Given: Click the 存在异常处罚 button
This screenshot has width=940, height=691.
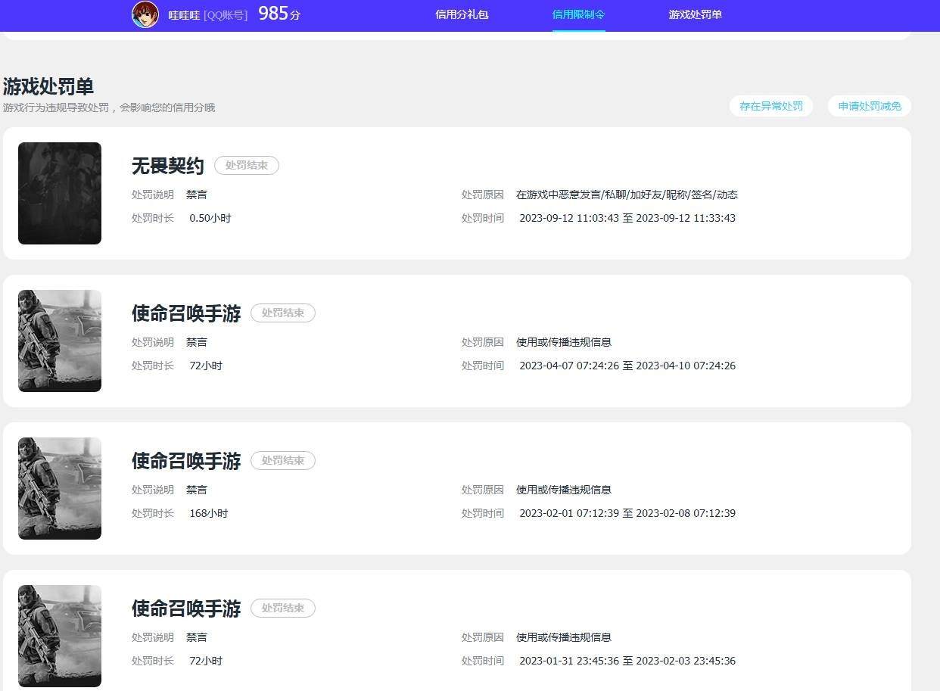Looking at the screenshot, I should 771,106.
